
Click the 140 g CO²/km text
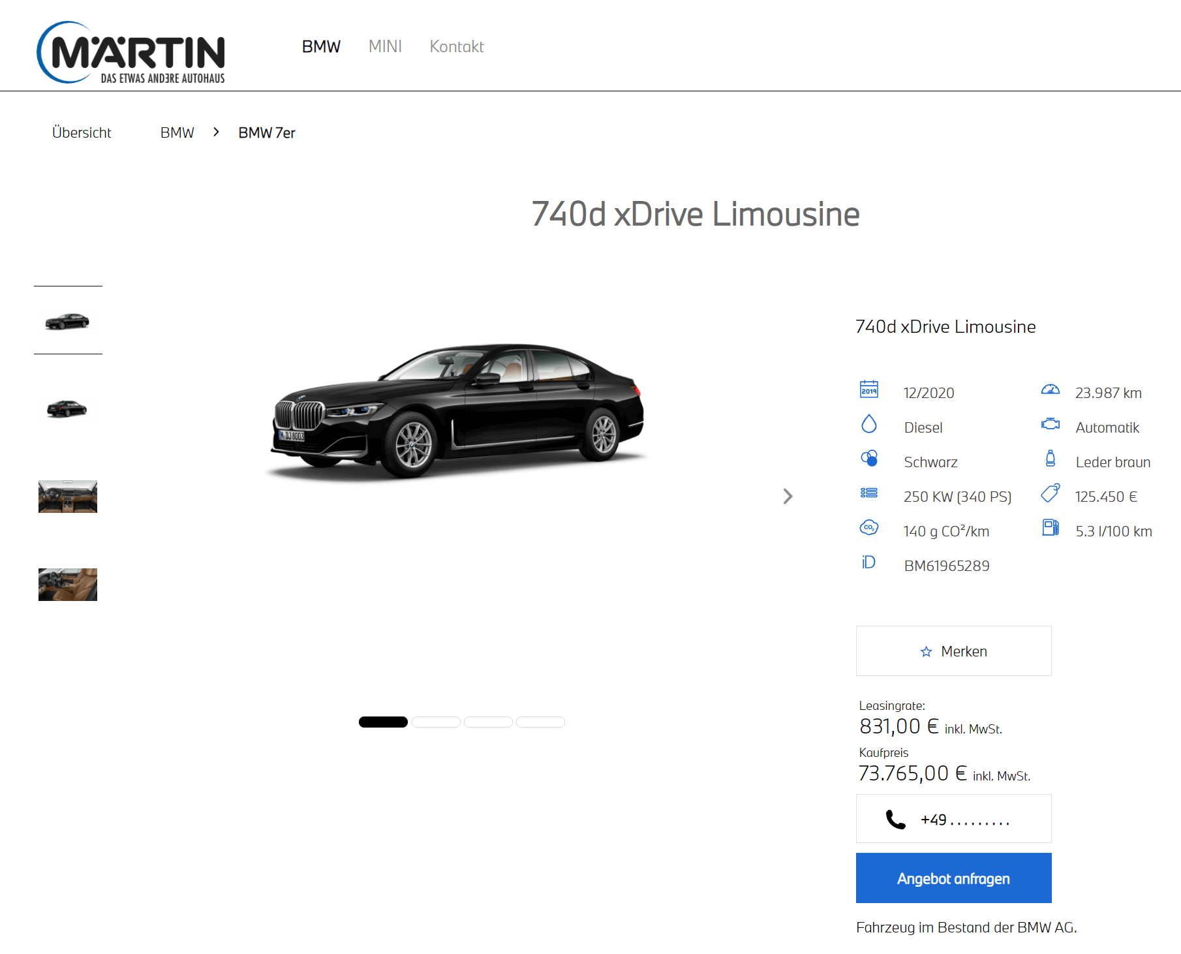point(946,531)
